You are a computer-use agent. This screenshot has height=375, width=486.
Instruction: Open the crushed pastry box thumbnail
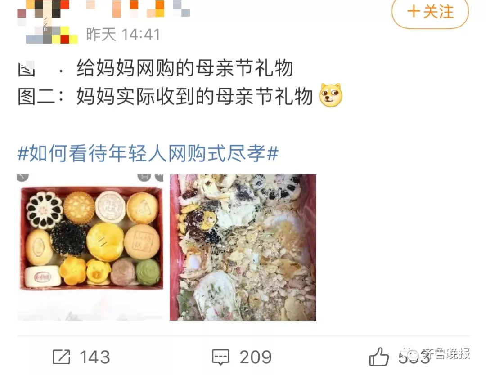[x=243, y=247]
